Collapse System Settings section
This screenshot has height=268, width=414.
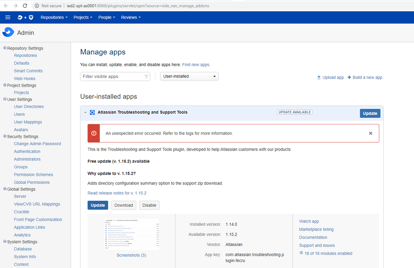pos(5,241)
